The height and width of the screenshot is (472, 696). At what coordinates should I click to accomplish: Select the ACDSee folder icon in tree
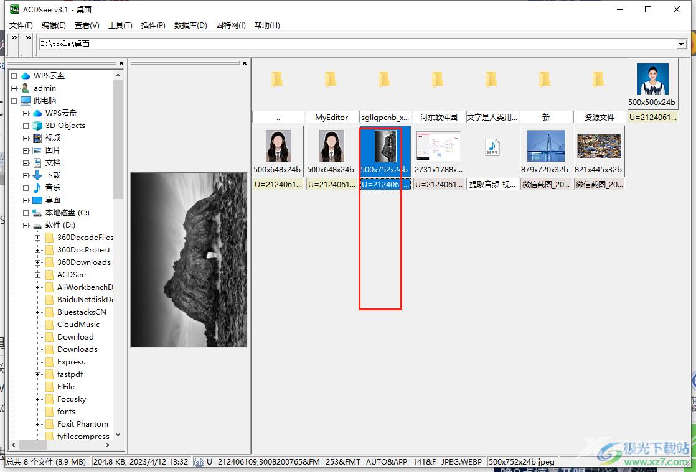click(x=50, y=275)
